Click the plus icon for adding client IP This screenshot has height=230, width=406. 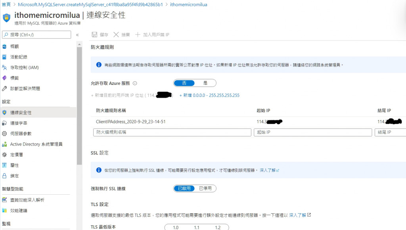click(138, 34)
